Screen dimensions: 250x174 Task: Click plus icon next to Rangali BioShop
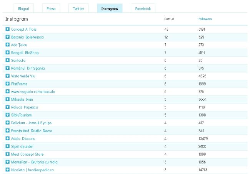coord(7,53)
